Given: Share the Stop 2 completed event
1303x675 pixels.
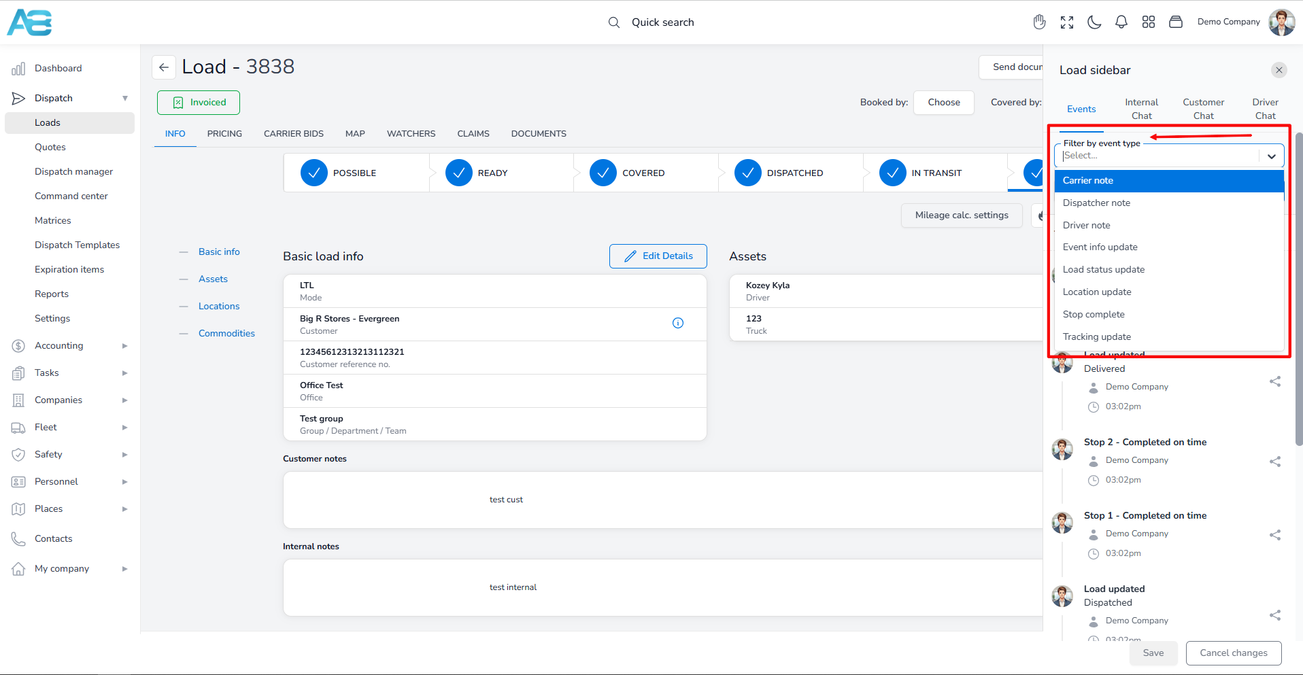Looking at the screenshot, I should 1275,462.
